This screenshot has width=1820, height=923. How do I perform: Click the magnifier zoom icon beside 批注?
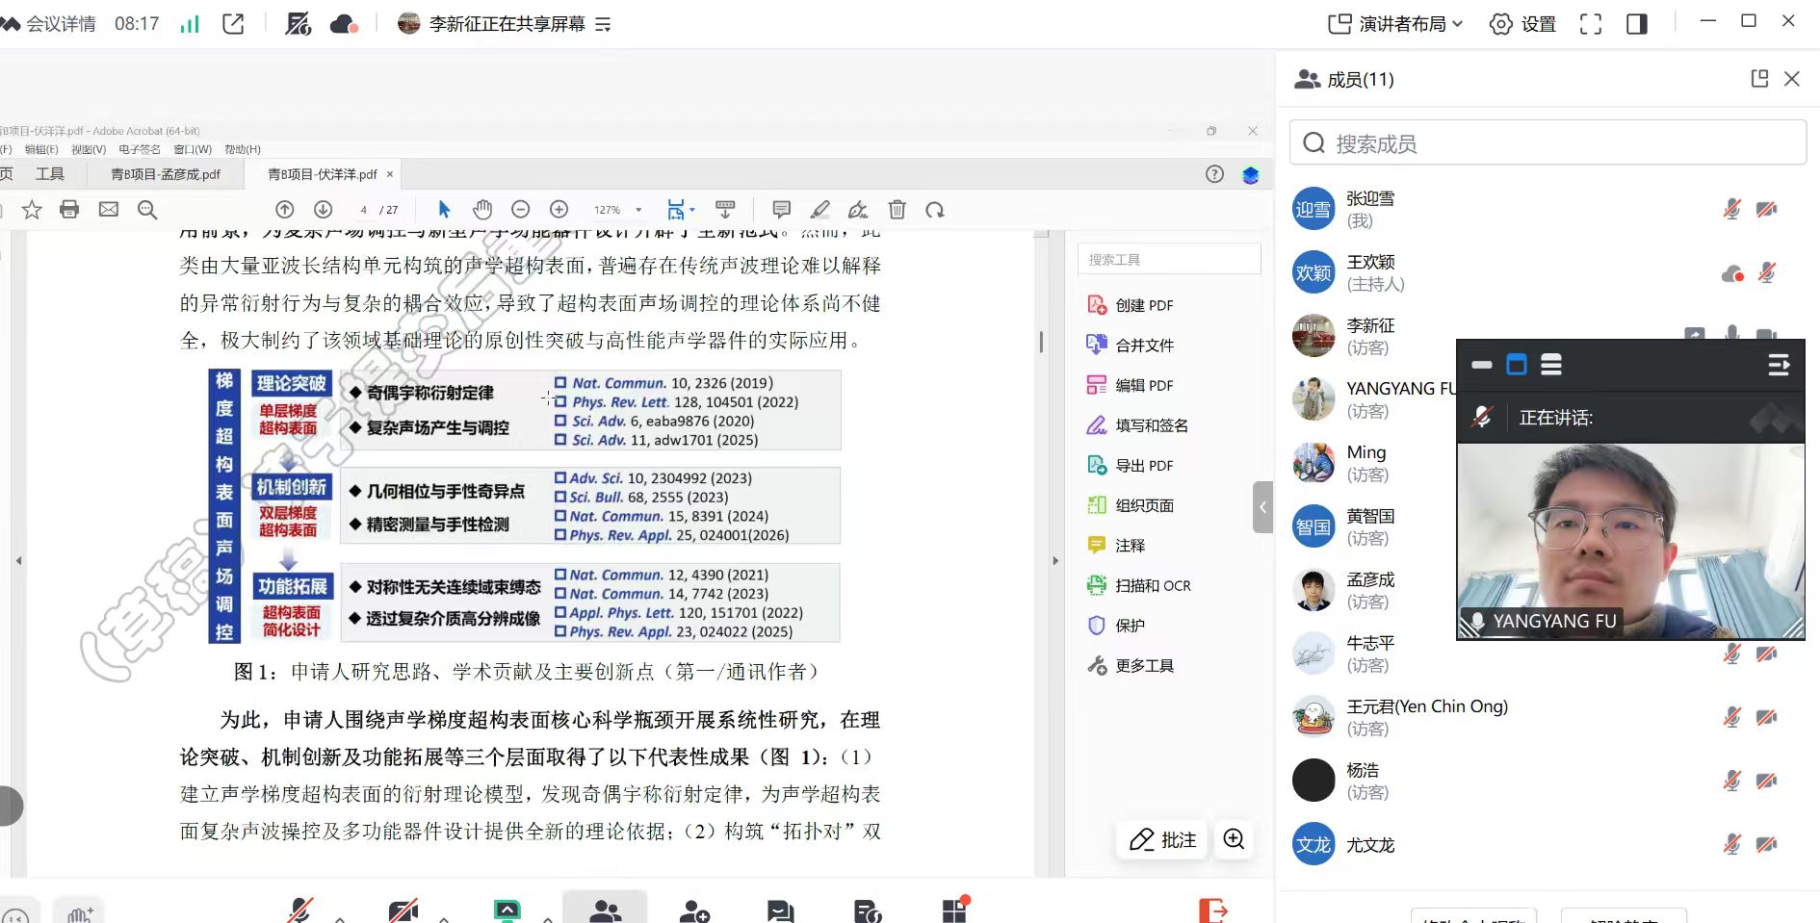pyautogui.click(x=1234, y=839)
